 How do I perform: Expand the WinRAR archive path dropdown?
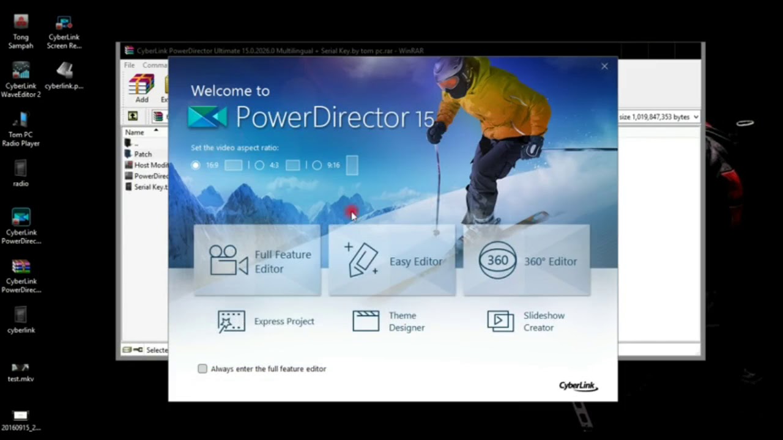tap(696, 117)
